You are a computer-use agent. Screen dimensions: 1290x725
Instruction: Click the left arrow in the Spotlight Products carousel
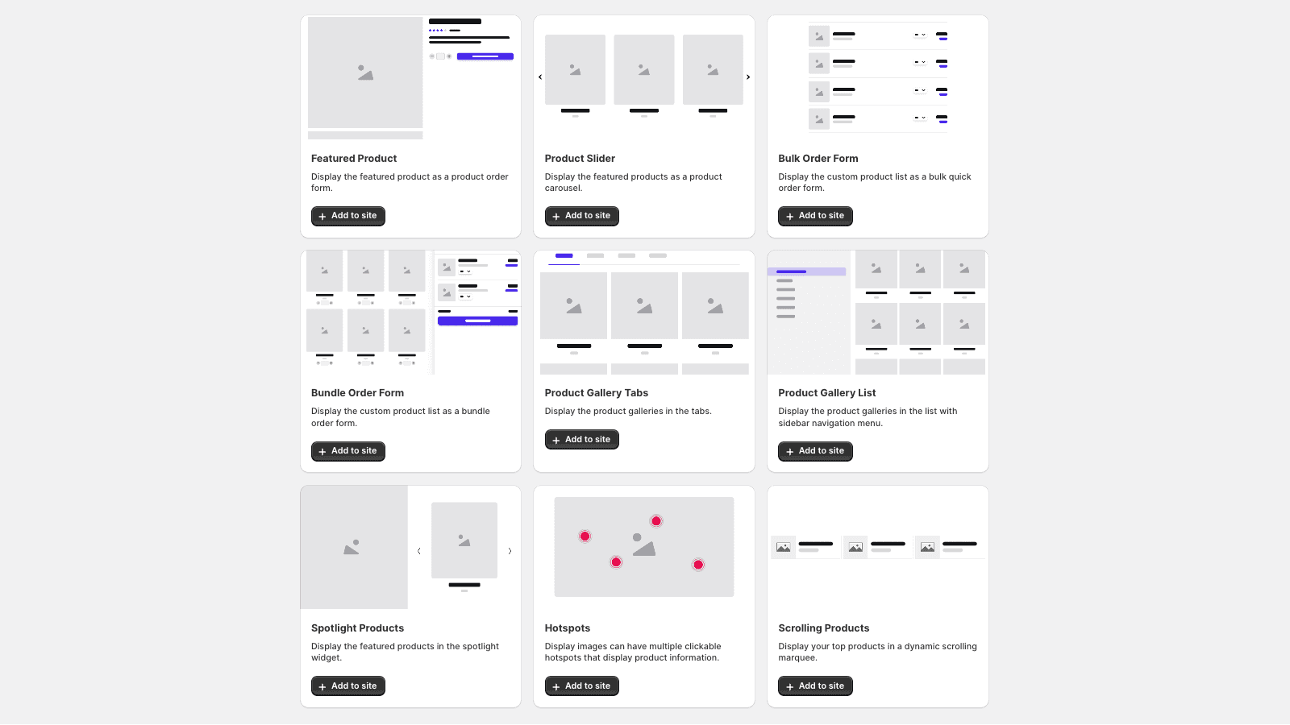click(x=419, y=551)
